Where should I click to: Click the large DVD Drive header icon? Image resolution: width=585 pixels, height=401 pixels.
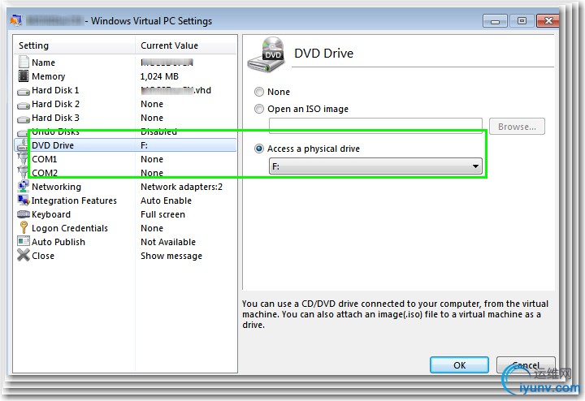tap(266, 54)
